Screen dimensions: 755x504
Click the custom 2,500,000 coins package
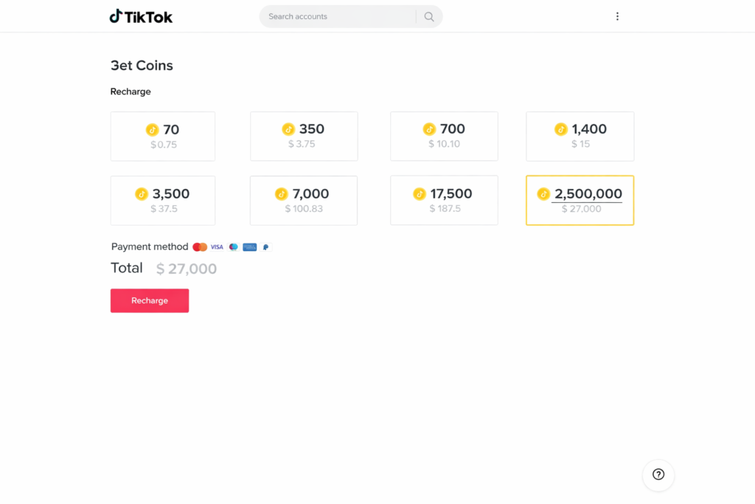(x=580, y=201)
